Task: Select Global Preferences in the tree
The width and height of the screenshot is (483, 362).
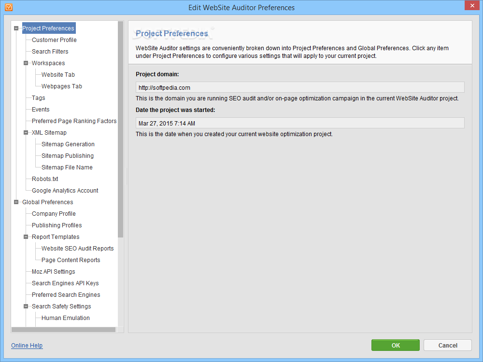Action: pos(48,202)
